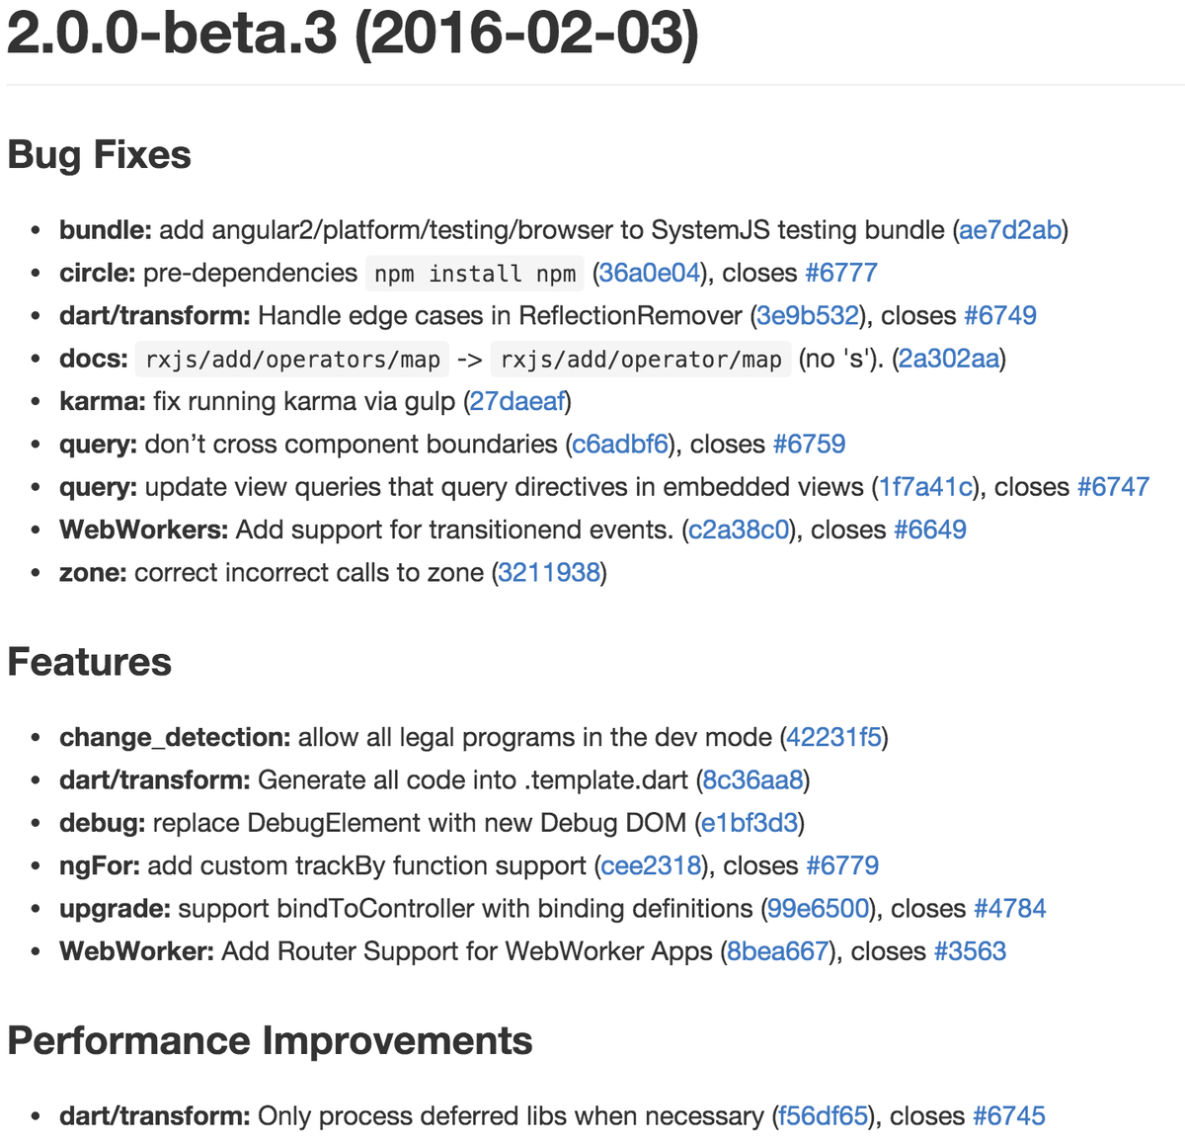Click the bold 'bundle:' label
The image size is (1185, 1143).
(106, 230)
